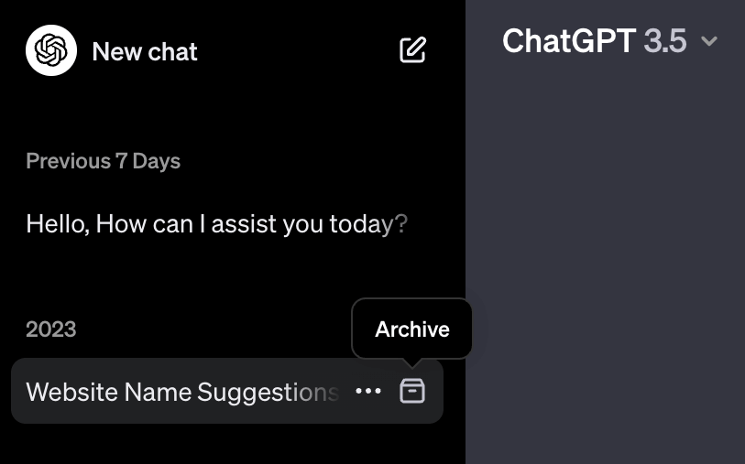The image size is (745, 464).
Task: Click the '3.5' version number text
Action: click(x=664, y=41)
